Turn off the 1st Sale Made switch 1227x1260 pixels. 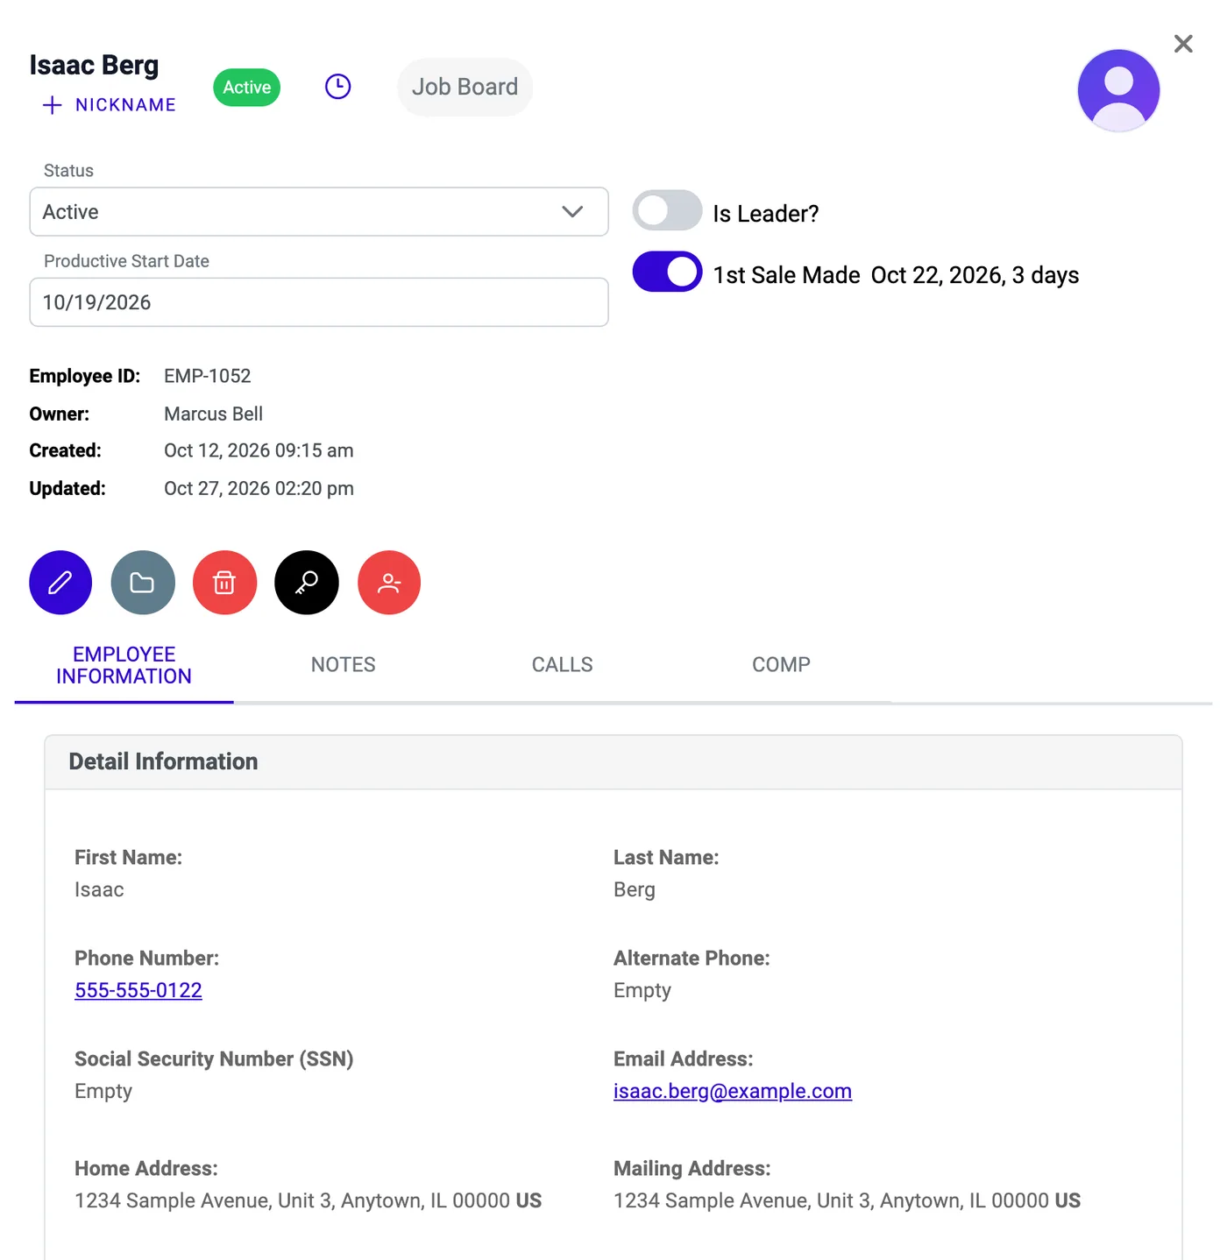coord(668,272)
